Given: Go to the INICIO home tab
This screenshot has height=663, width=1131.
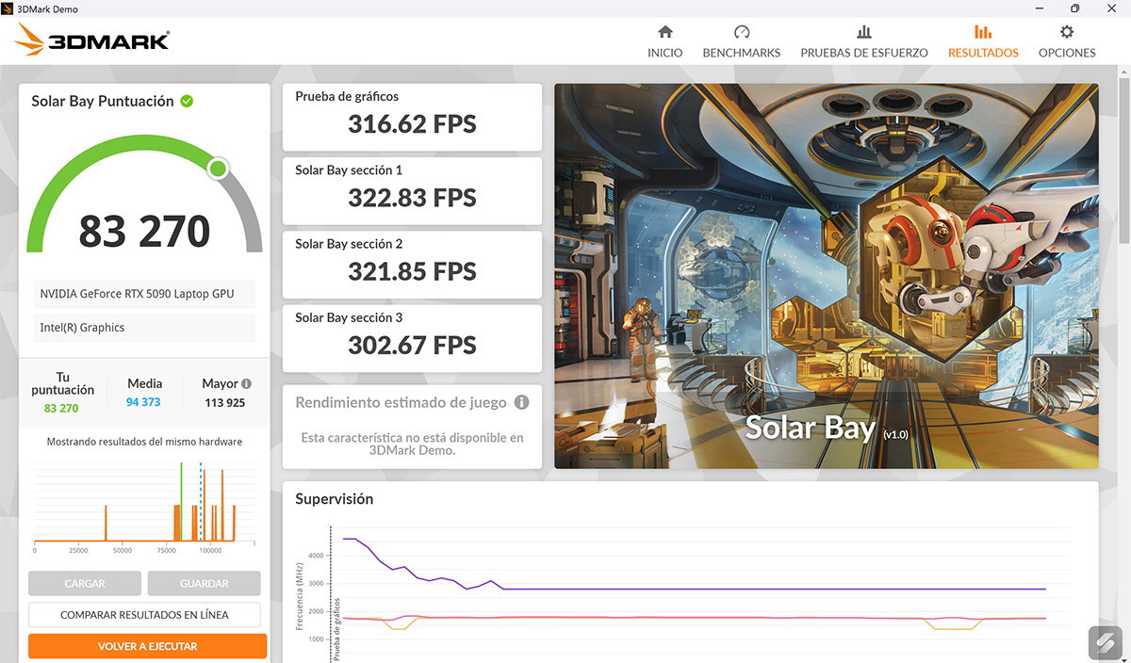Looking at the screenshot, I should (x=664, y=41).
